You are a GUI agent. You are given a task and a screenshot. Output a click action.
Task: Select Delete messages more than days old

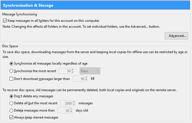pyautogui.click(x=11, y=110)
